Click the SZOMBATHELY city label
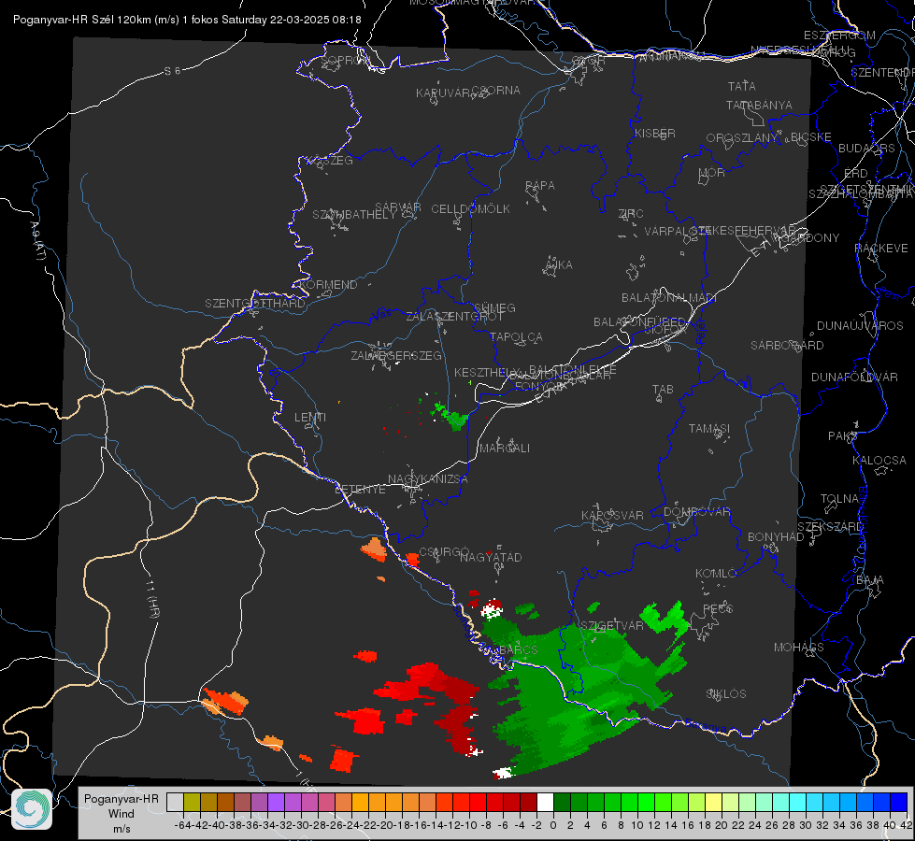Viewport: 915px width, 841px height. pyautogui.click(x=354, y=215)
